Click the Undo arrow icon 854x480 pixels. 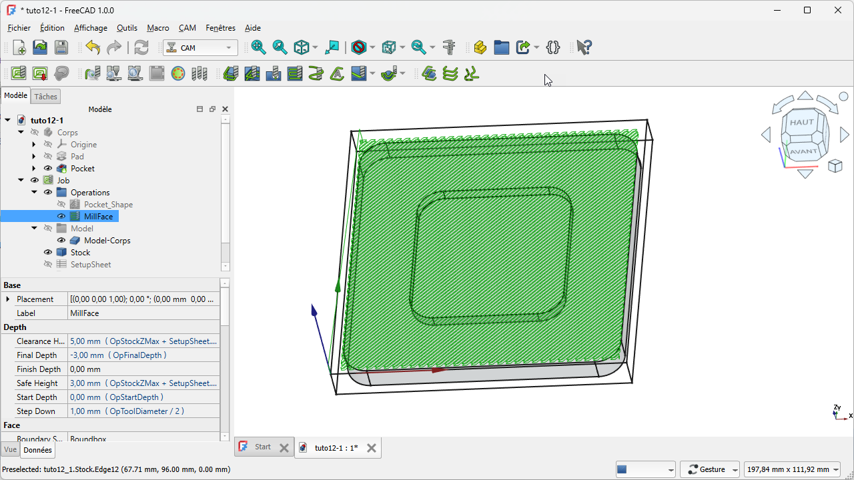(93, 47)
